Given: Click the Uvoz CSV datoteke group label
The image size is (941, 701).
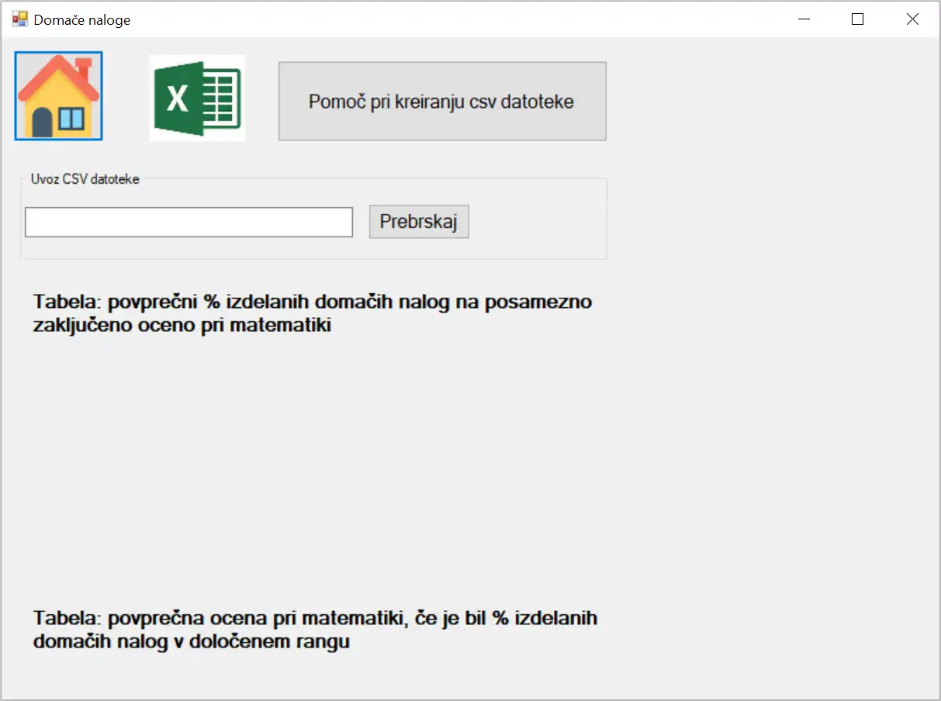Looking at the screenshot, I should [85, 179].
